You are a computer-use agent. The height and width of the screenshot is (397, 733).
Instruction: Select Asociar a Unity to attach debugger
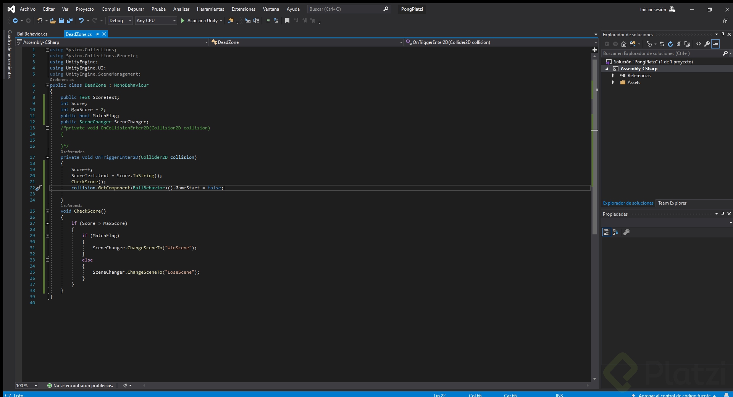click(202, 21)
